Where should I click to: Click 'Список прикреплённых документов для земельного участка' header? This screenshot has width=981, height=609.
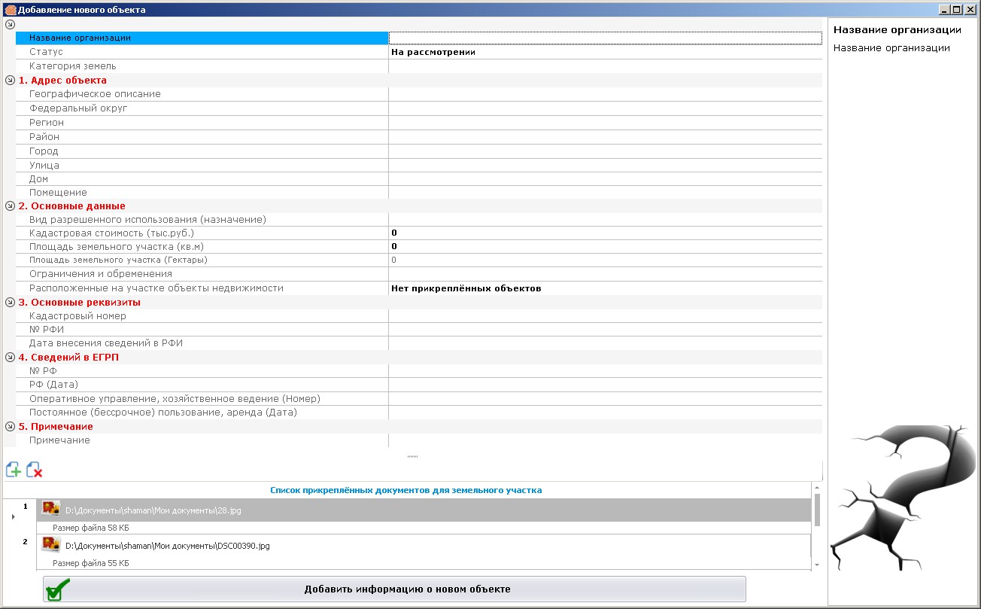[x=405, y=490]
